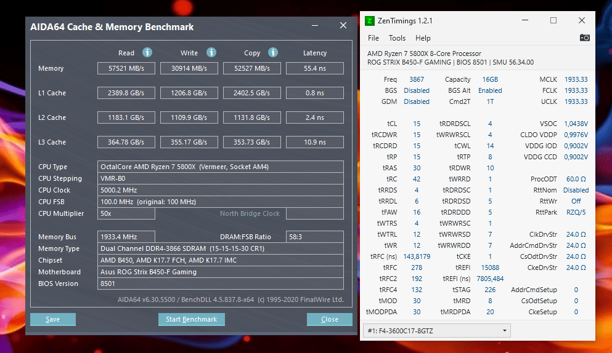Click the CPU FSB 100.0 MHz field
Image resolution: width=612 pixels, height=353 pixels.
click(221, 202)
